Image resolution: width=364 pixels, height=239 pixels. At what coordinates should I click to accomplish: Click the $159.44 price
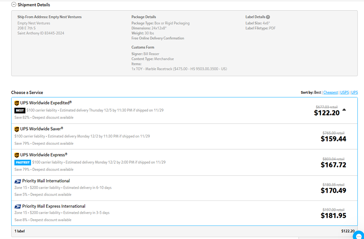[x=333, y=139]
